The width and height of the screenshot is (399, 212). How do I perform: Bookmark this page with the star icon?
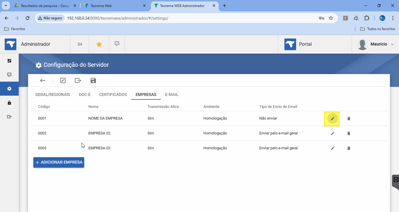pyautogui.click(x=331, y=18)
